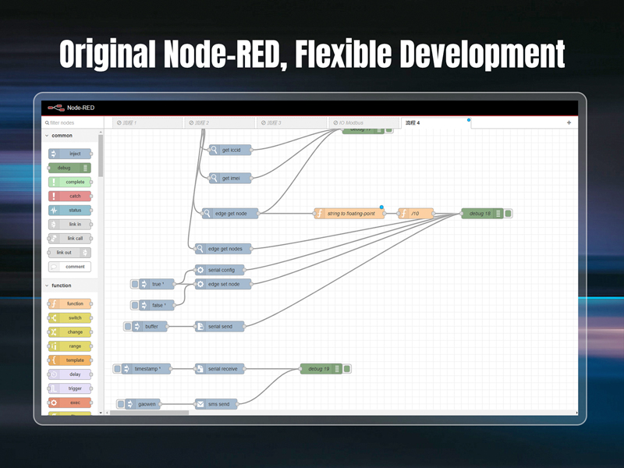Viewport: 624px width, 468px height.
Task: Open the IO Modbus flow tab
Action: point(364,123)
